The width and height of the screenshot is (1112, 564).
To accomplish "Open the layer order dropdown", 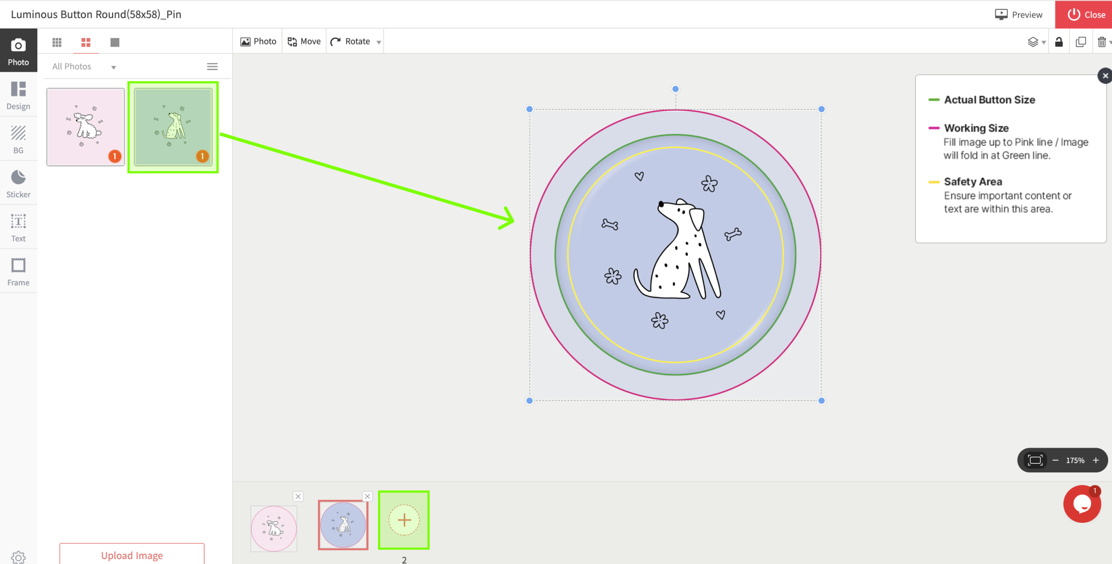I will click(1036, 42).
